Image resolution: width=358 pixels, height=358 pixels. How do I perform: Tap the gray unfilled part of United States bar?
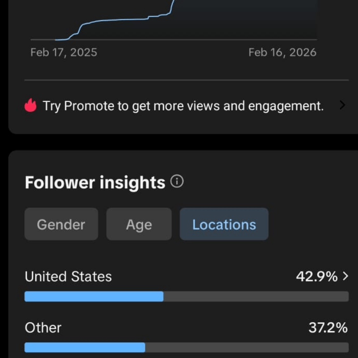click(x=255, y=297)
